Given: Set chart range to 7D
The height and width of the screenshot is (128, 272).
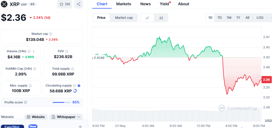Looking at the screenshot, I should pos(220,18).
